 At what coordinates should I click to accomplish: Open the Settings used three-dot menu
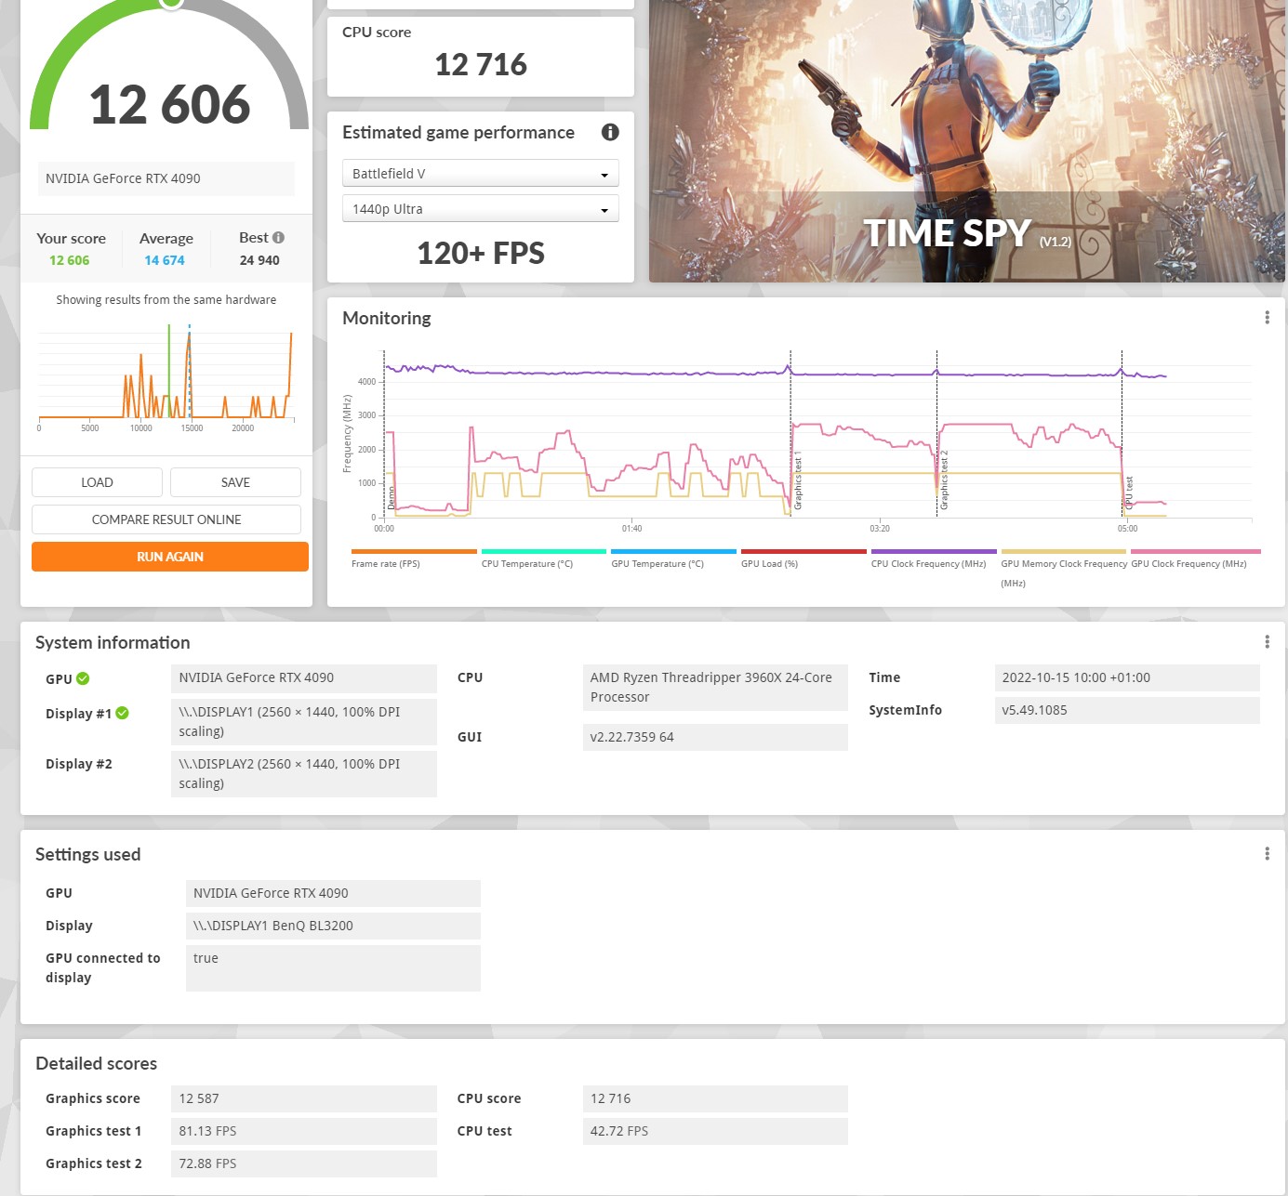point(1267,854)
